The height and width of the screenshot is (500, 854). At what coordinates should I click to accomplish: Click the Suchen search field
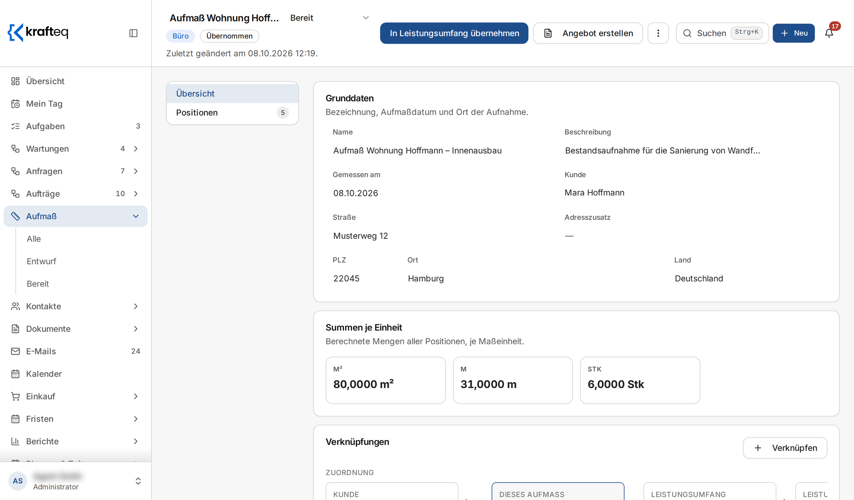(722, 33)
